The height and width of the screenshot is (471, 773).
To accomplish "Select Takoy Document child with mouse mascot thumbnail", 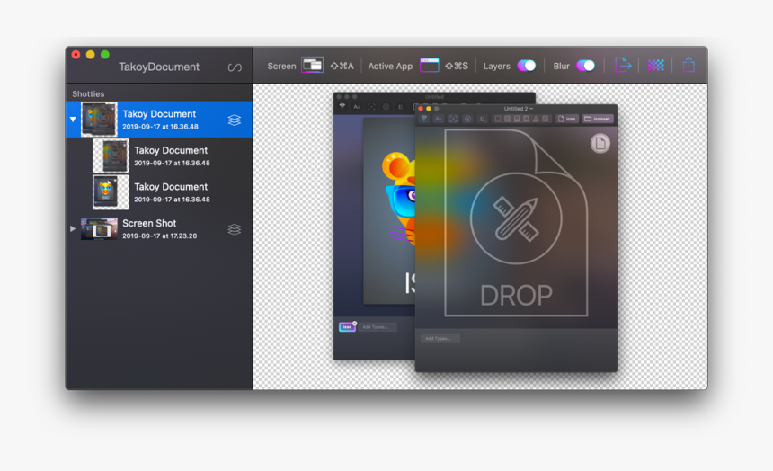I will click(159, 192).
